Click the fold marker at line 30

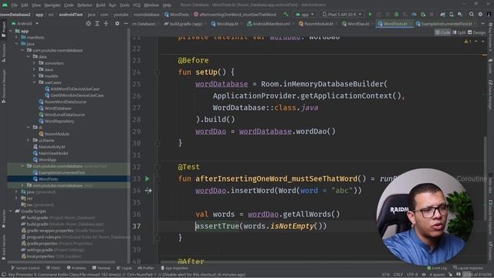coord(157,143)
